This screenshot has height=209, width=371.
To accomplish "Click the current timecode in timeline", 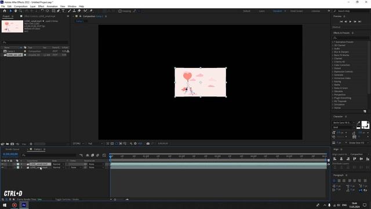I will pos(10,154).
